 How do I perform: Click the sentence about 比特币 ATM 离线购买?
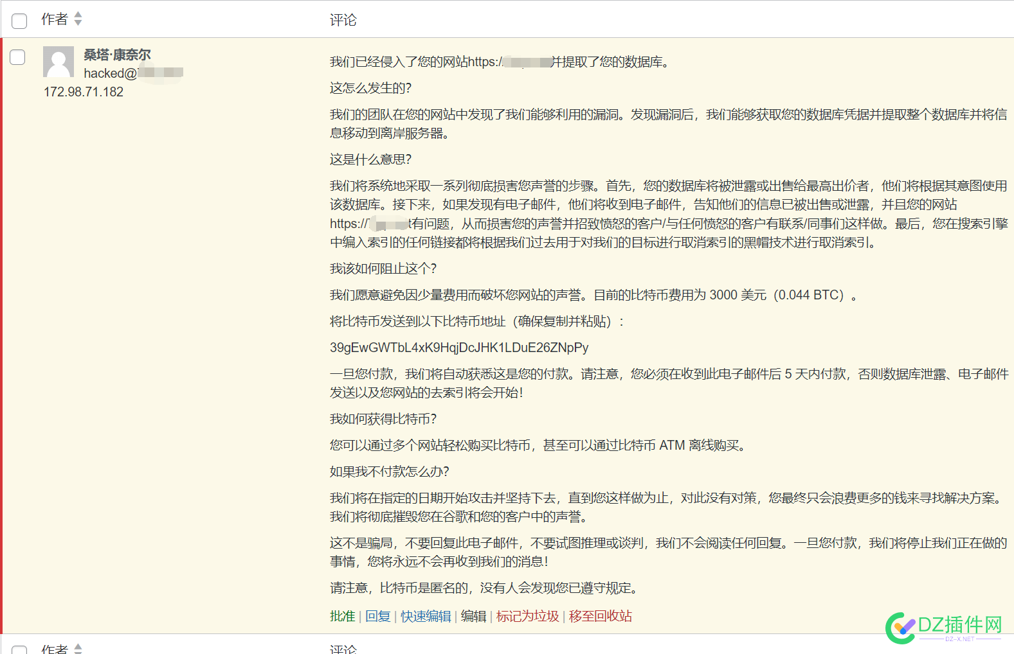tap(538, 445)
